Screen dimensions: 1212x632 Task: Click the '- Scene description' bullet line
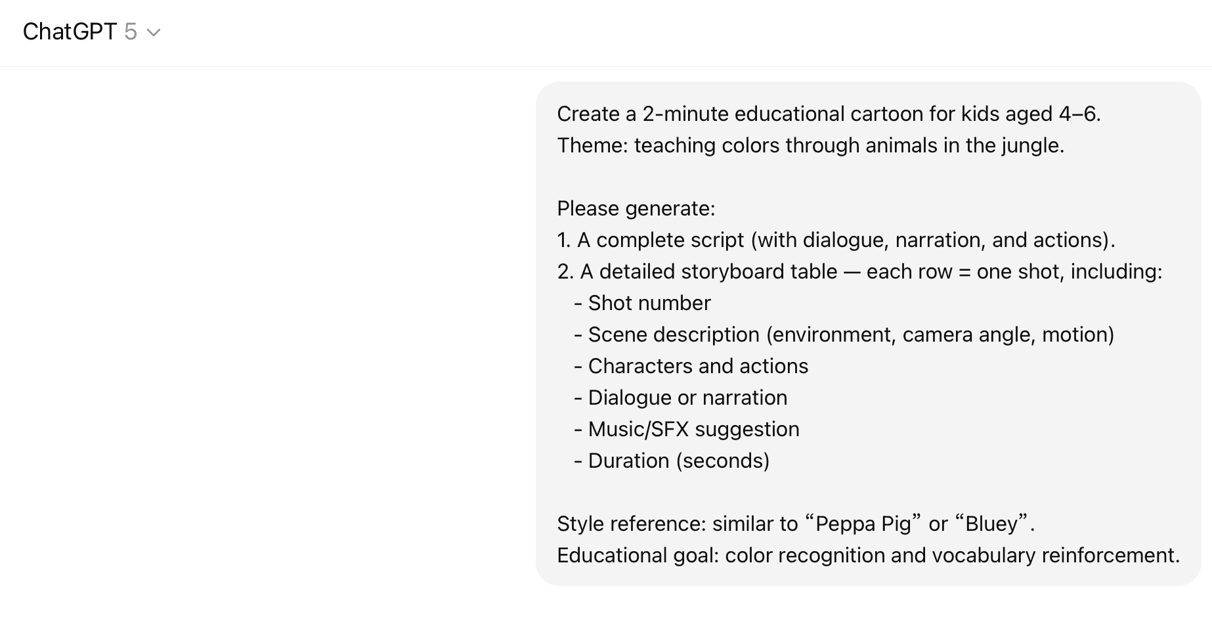[844, 334]
